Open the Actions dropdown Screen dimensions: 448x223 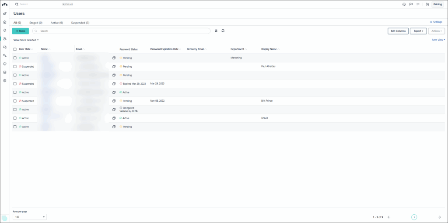tap(437, 31)
